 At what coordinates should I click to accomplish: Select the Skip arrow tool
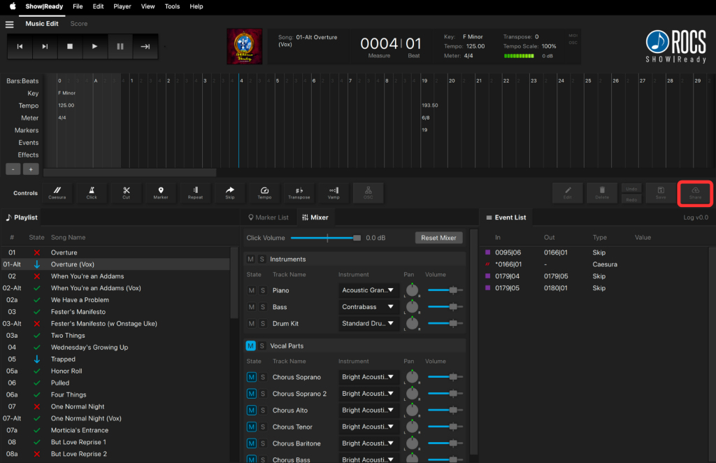(x=230, y=192)
